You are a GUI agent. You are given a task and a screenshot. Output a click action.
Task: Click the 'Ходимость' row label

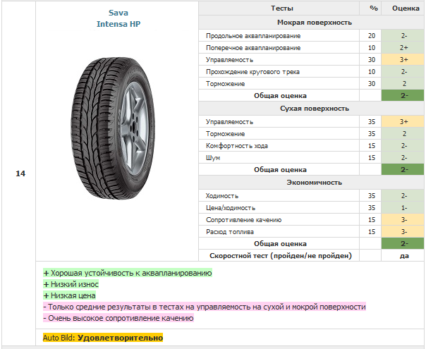tap(222, 196)
